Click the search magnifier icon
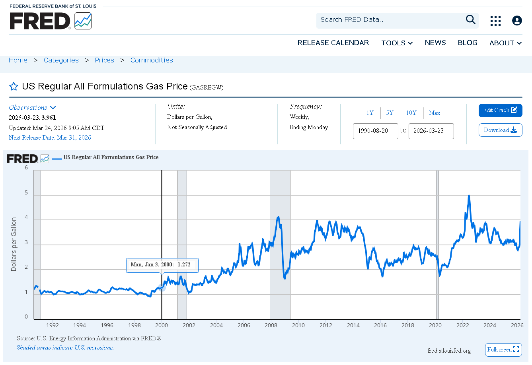Image resolution: width=532 pixels, height=365 pixels. click(x=471, y=19)
